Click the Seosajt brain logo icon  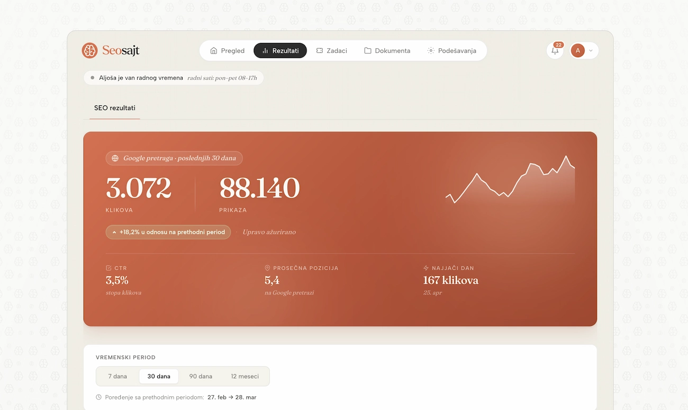tap(89, 50)
